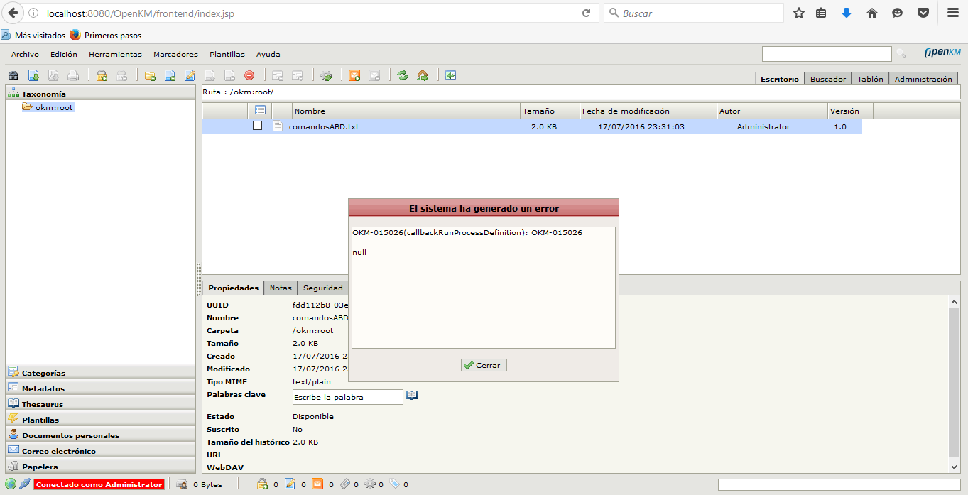Click the red delete icon in toolbar
The width and height of the screenshot is (968, 495).
click(x=249, y=75)
